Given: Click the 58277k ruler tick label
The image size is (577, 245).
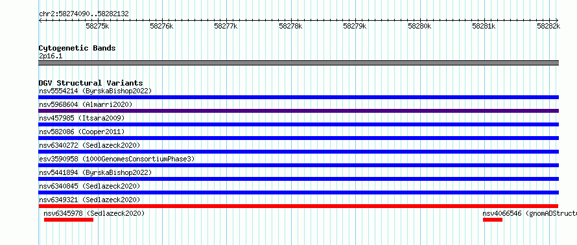Looking at the screenshot, I should pyautogui.click(x=226, y=26).
